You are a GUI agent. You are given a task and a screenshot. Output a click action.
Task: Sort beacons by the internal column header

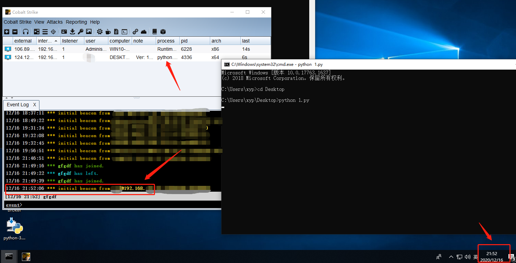click(x=46, y=41)
